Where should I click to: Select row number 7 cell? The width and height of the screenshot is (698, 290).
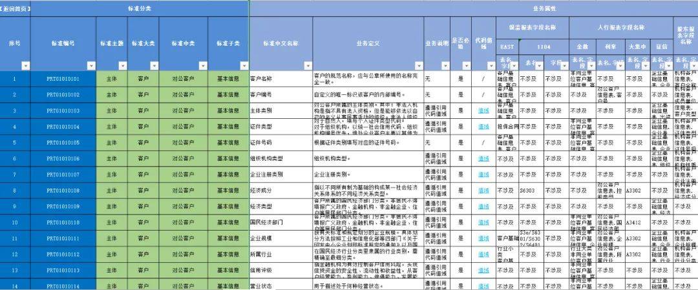tap(15, 174)
